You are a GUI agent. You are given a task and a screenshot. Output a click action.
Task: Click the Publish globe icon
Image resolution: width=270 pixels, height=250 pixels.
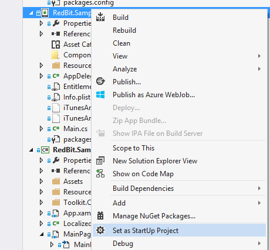[x=100, y=81]
